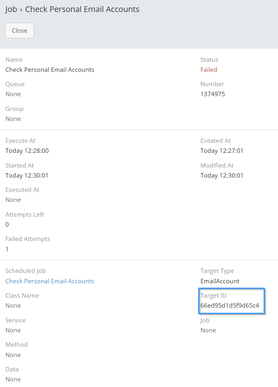This screenshot has height=387, width=278.
Task: Click the Failed status value
Action: tap(208, 70)
